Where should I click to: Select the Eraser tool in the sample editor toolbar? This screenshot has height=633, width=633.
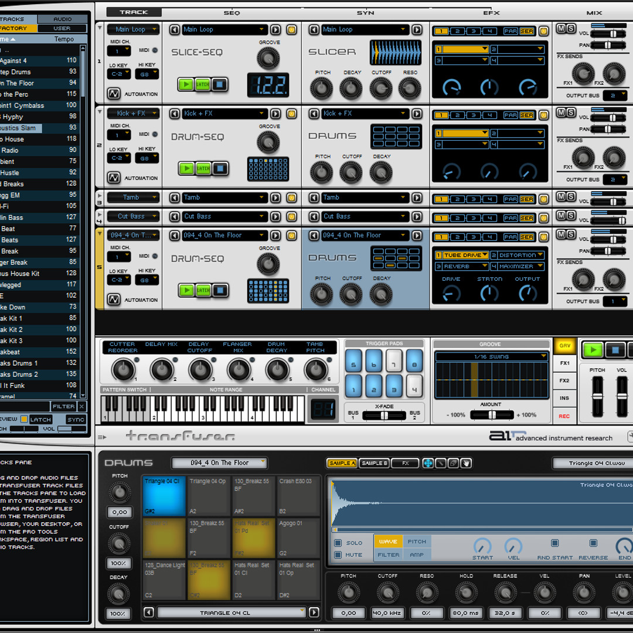452,463
